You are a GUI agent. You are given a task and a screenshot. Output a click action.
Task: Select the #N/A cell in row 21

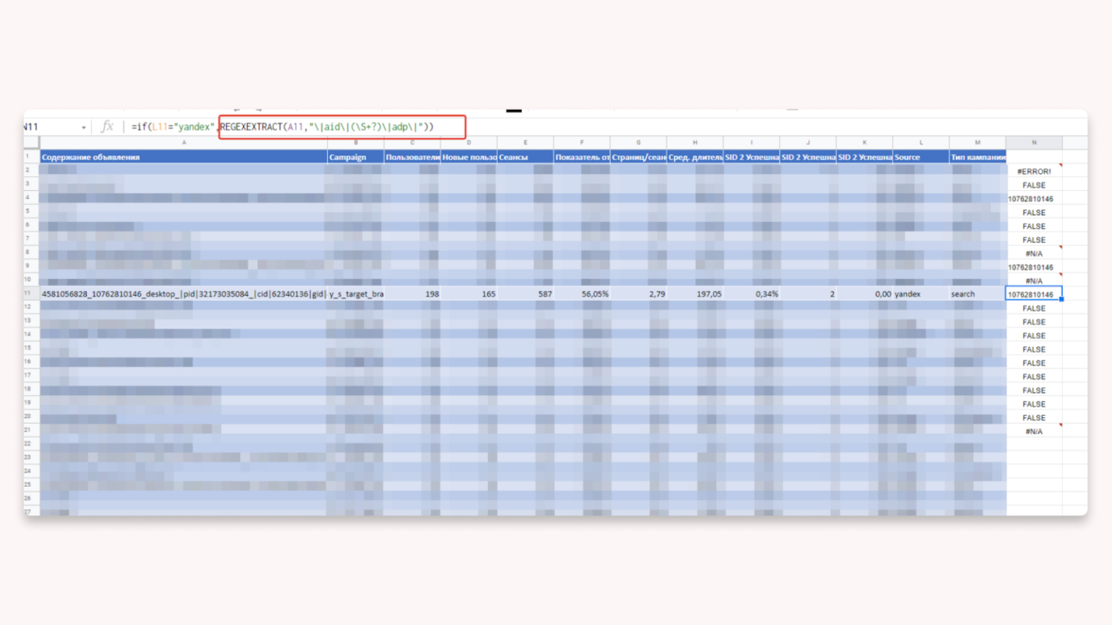pos(1034,431)
